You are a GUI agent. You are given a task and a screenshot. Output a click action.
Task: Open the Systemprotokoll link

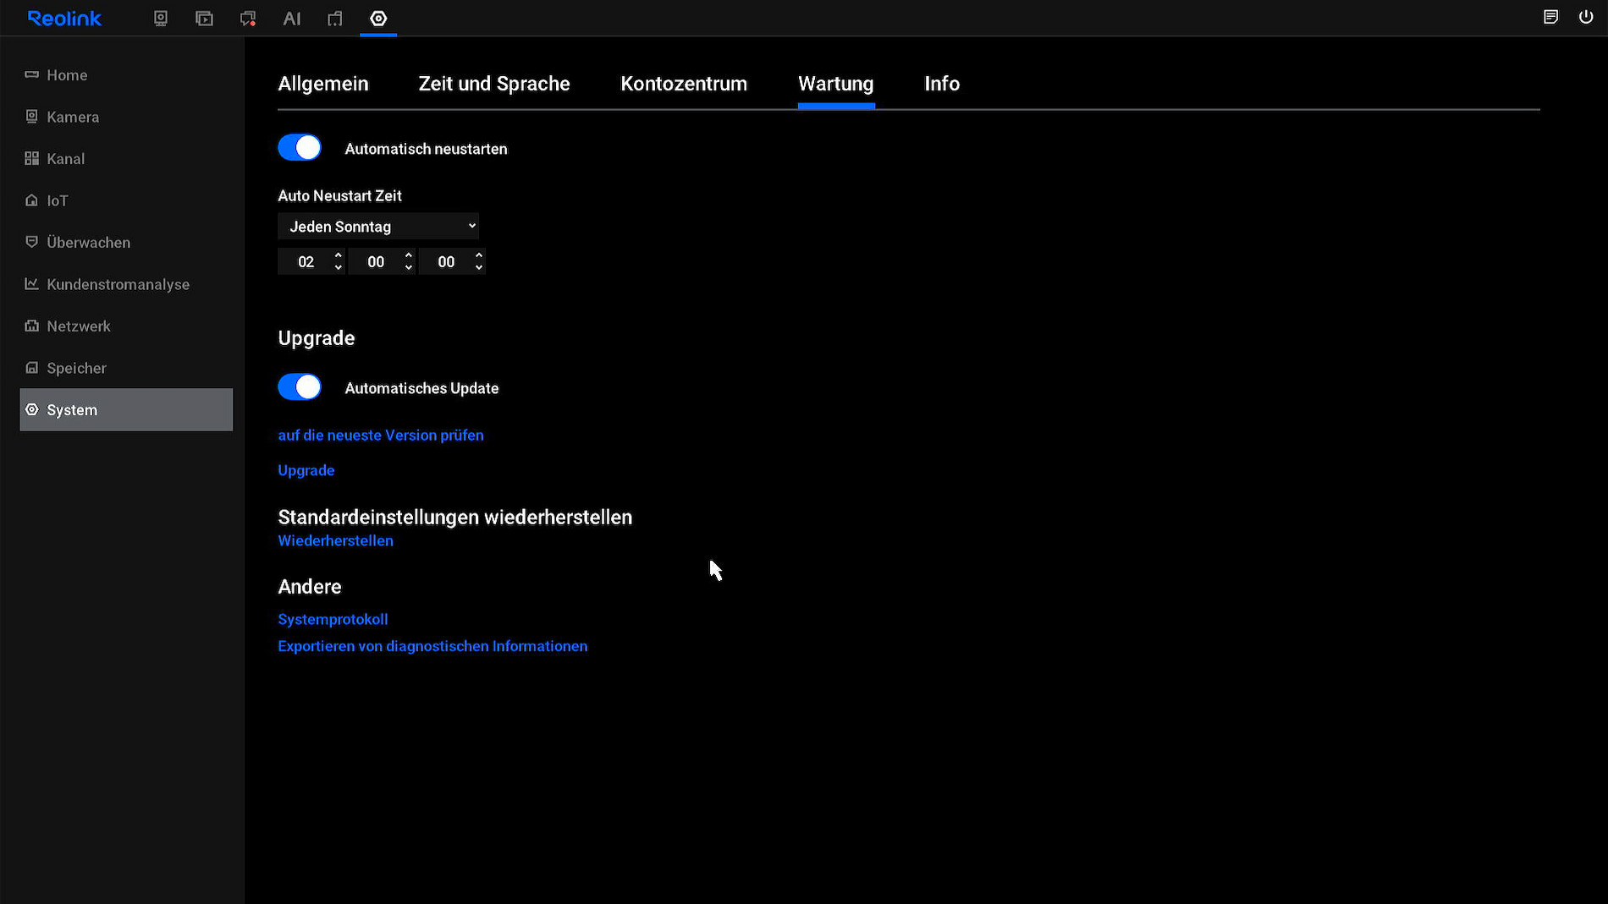333,619
